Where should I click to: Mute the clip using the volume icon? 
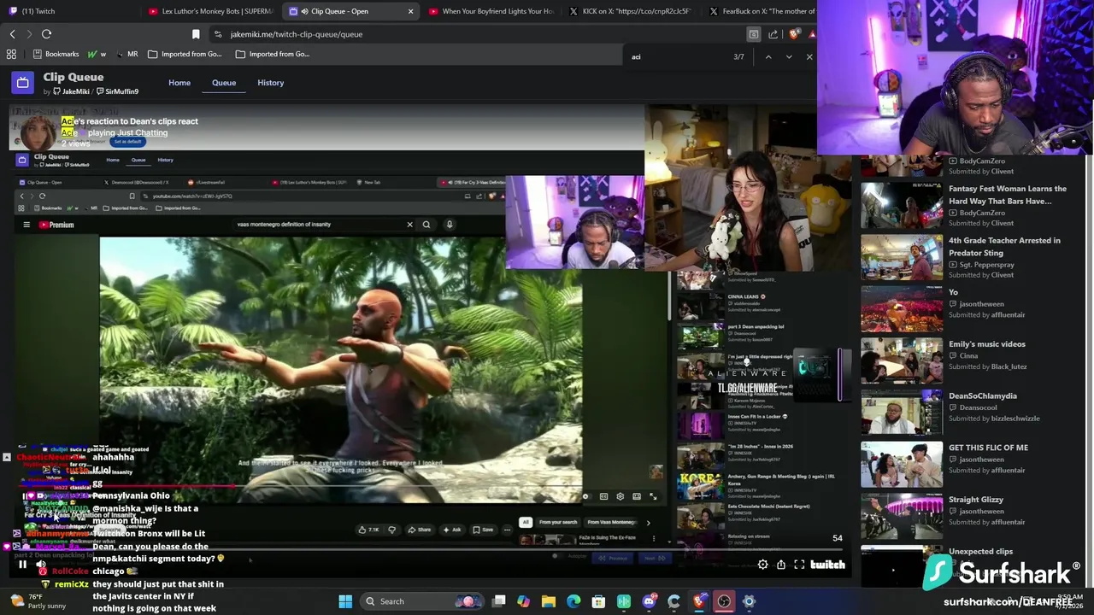click(x=41, y=564)
